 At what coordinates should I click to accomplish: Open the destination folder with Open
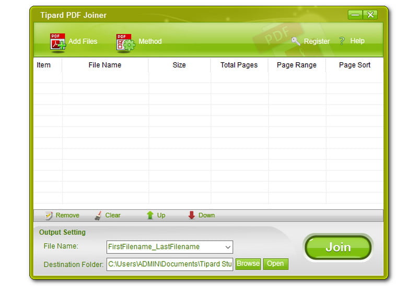point(276,264)
